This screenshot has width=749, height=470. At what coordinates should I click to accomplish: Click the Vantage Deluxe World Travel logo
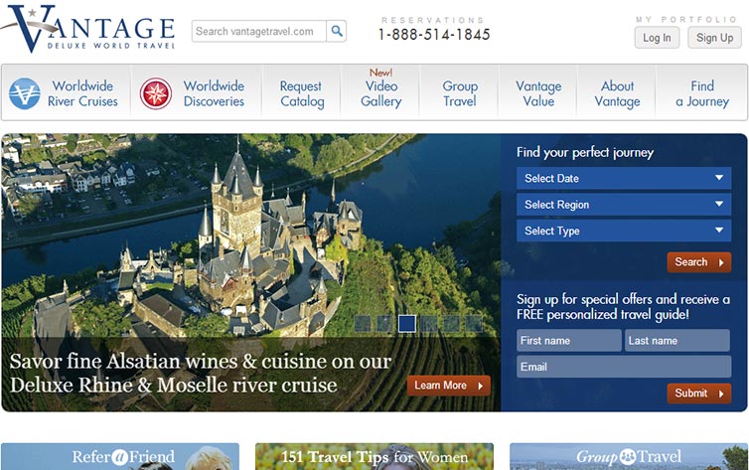(x=88, y=28)
